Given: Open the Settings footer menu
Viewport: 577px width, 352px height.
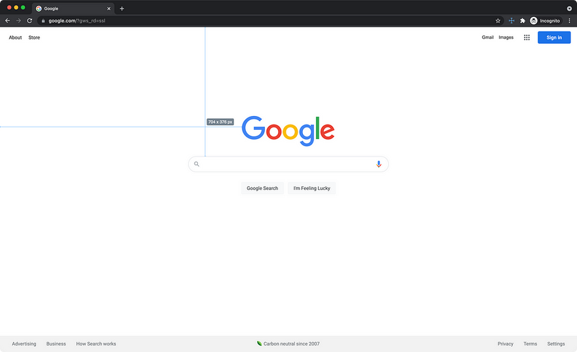Looking at the screenshot, I should [555, 344].
